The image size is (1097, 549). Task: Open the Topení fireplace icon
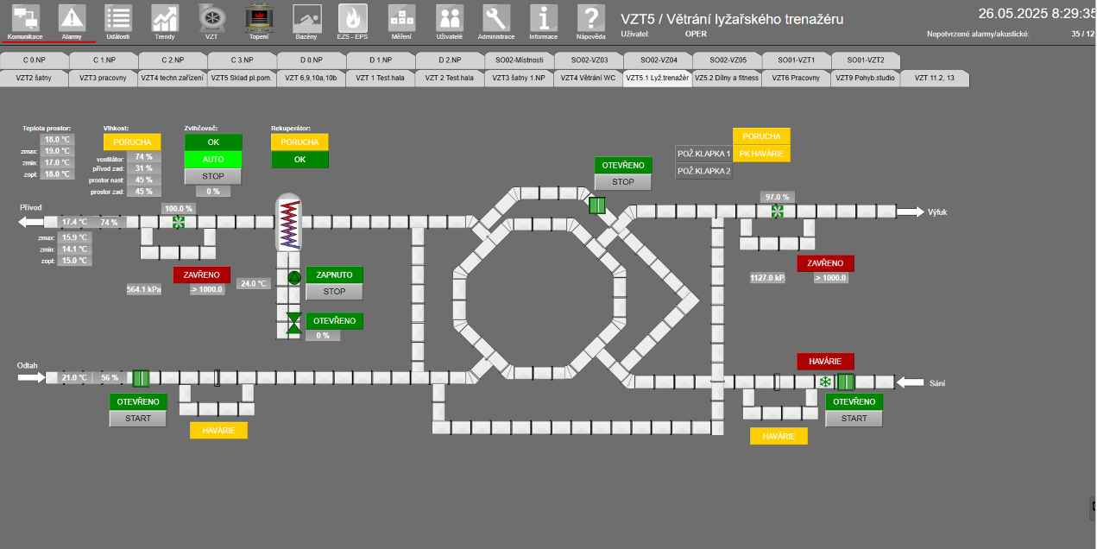257,18
